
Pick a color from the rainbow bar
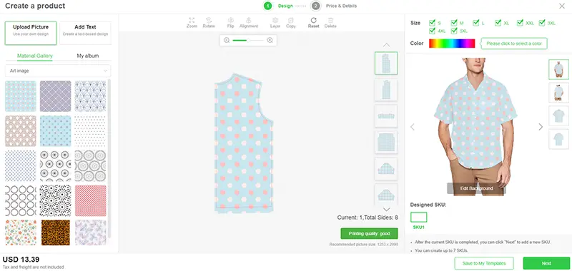[x=452, y=44]
